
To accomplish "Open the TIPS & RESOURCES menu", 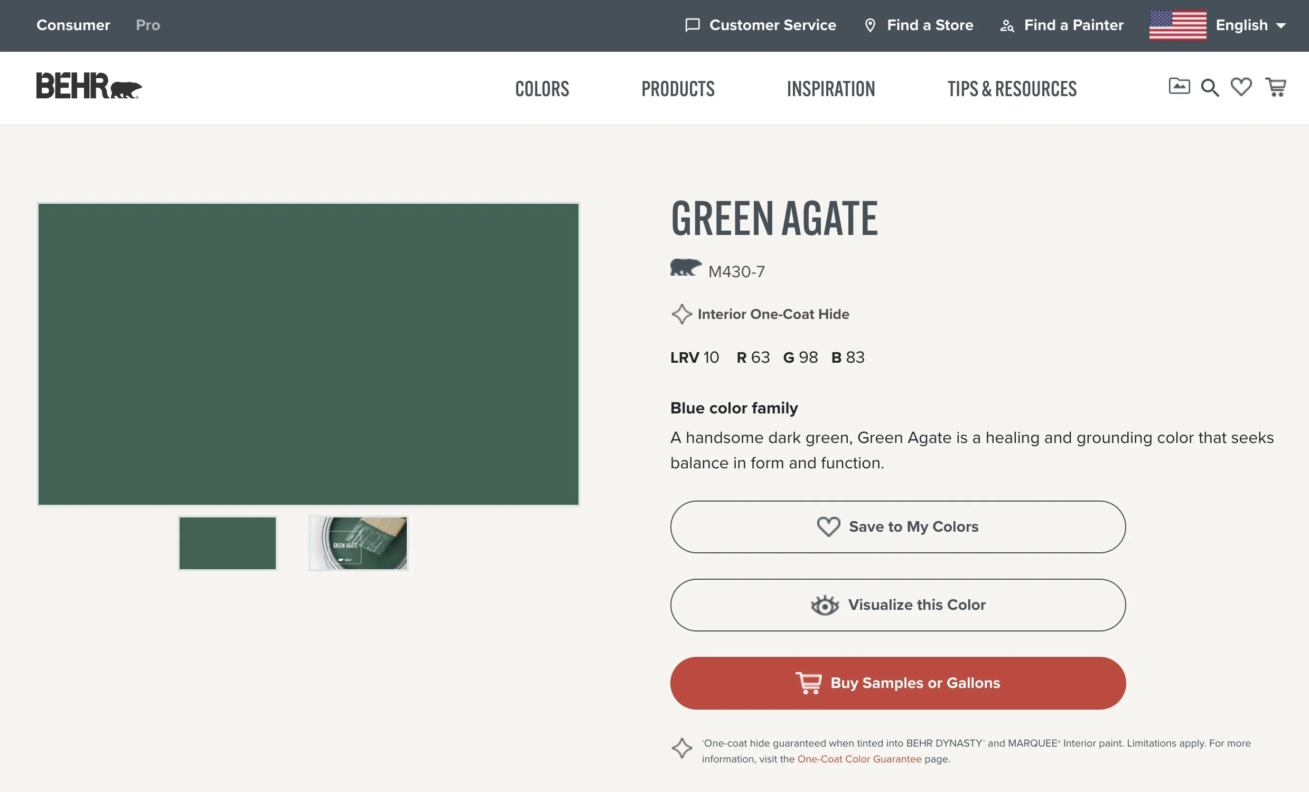I will (1012, 89).
